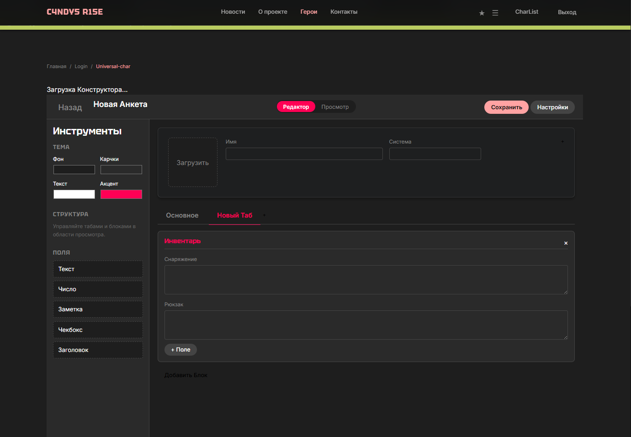Click Добавить Блок below the Инвентарь block

coord(186,375)
